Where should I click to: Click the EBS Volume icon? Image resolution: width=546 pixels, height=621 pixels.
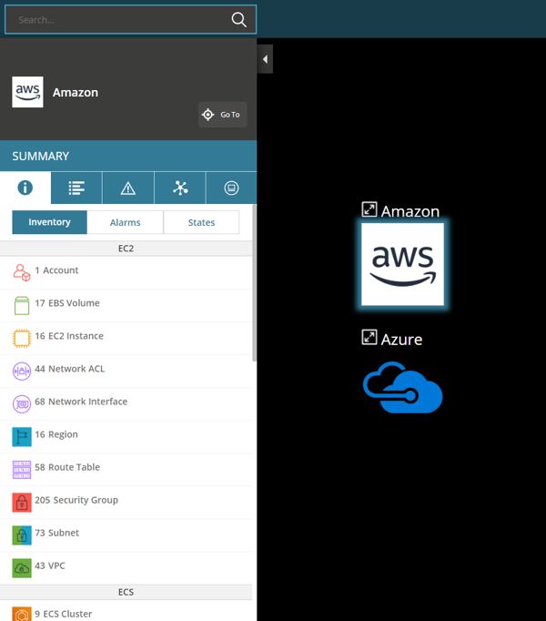(22, 305)
